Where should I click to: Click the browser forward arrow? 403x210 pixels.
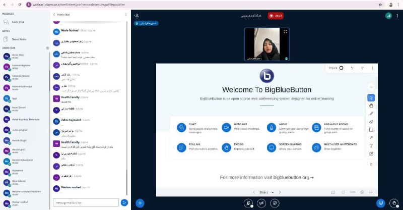(12, 5)
